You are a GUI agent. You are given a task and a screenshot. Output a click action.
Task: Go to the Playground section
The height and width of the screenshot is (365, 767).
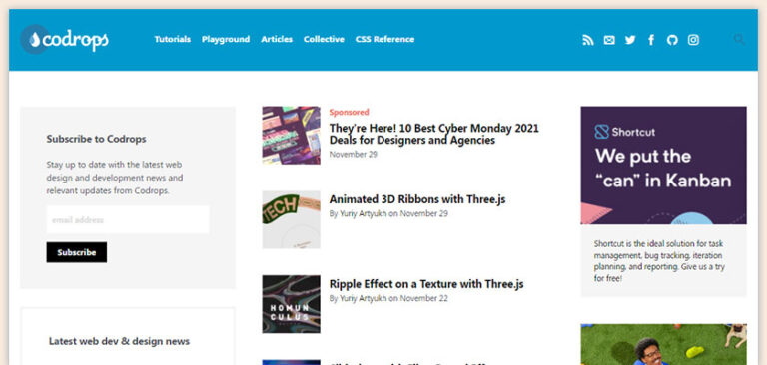[x=226, y=39]
